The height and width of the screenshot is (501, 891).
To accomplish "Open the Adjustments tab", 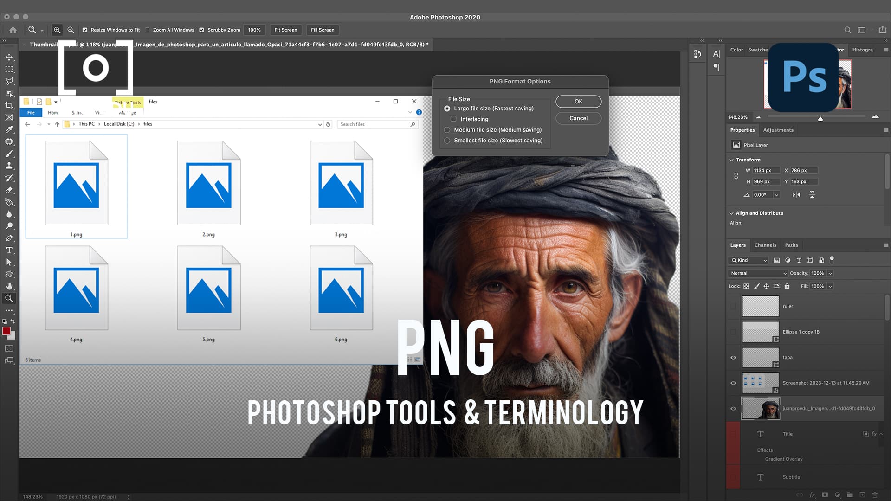I will point(778,130).
